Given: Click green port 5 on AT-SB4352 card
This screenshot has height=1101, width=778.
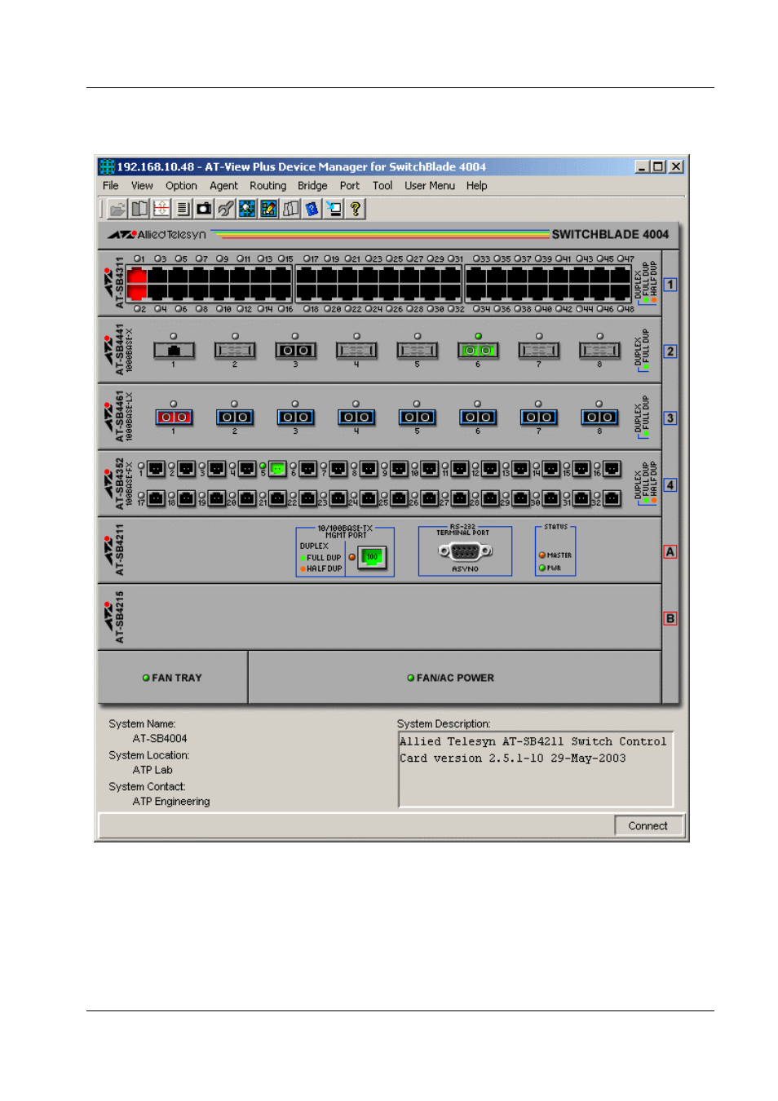Looking at the screenshot, I should [x=277, y=469].
